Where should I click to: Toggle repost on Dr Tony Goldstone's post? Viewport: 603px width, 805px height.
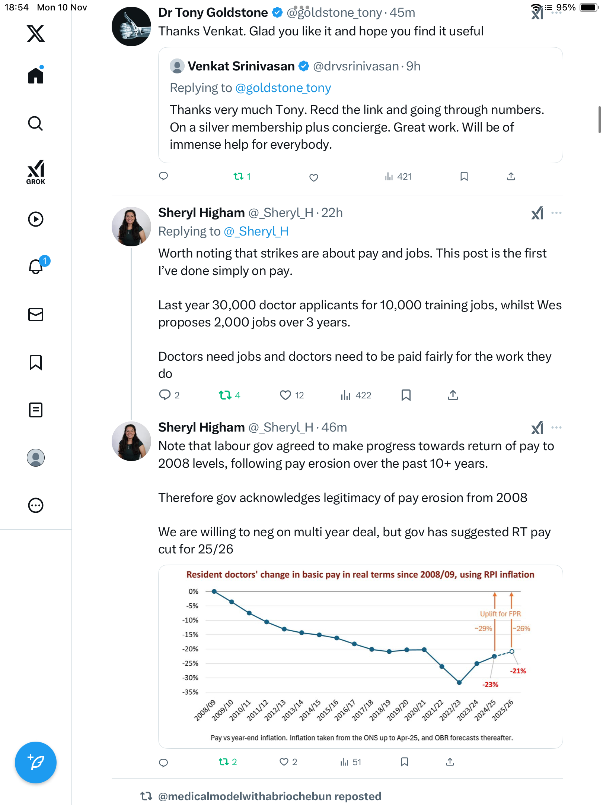click(x=238, y=176)
